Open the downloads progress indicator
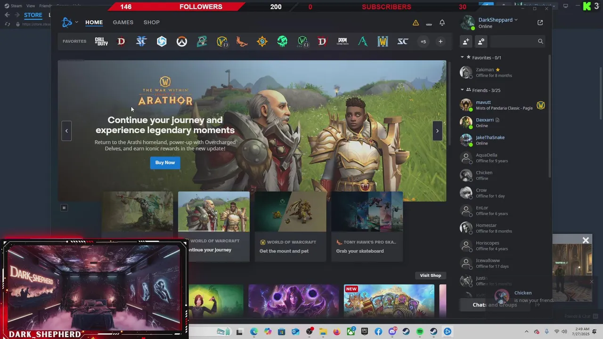The height and width of the screenshot is (339, 603). 429,24
